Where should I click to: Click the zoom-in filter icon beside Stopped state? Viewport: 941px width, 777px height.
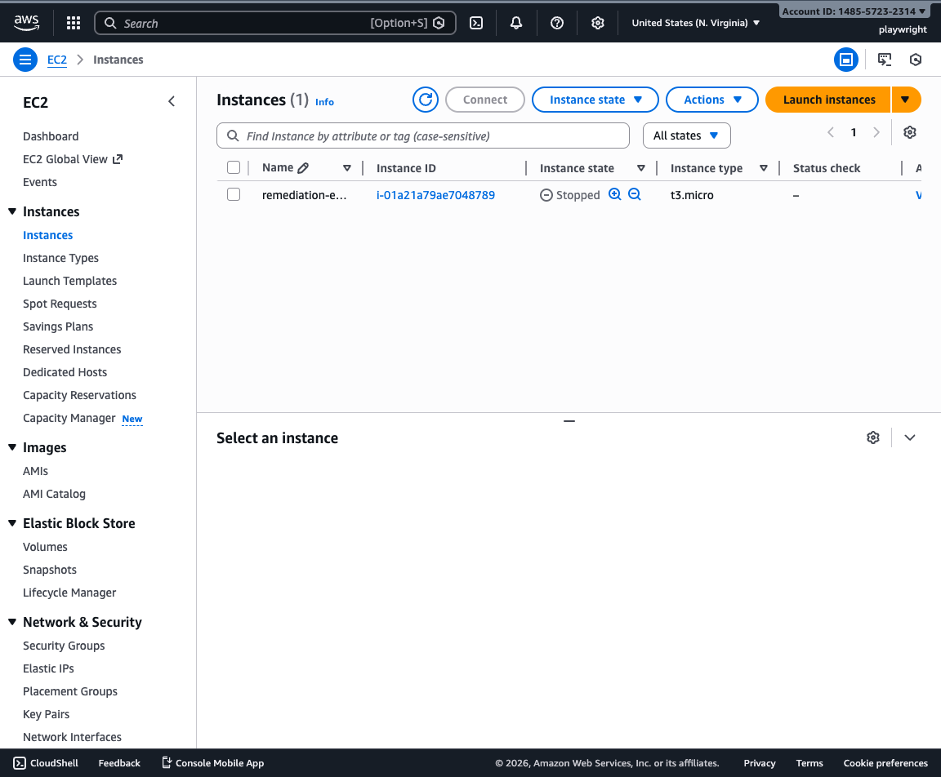click(614, 194)
